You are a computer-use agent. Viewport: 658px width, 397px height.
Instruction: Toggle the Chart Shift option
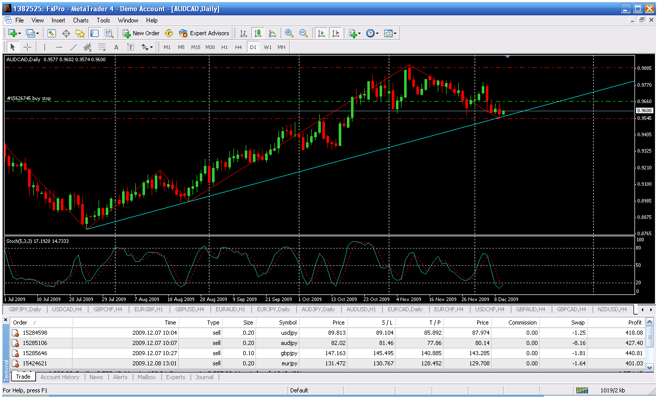[336, 33]
